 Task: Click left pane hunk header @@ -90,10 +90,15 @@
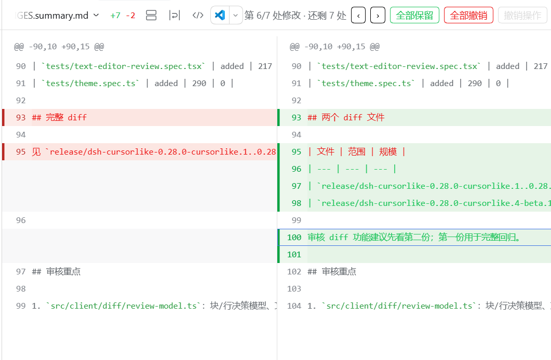[x=59, y=47]
